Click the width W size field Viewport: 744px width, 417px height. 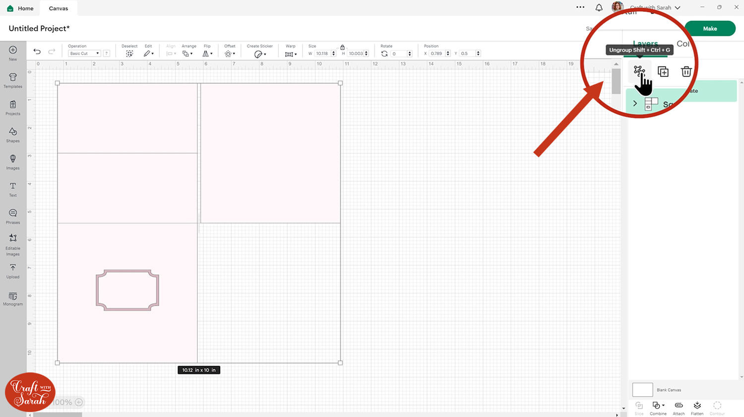[322, 54]
